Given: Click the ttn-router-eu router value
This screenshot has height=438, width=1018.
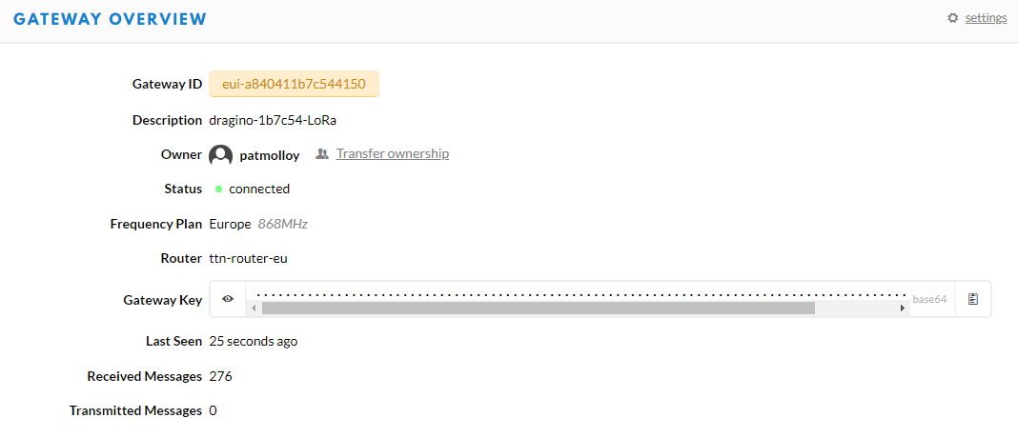Looking at the screenshot, I should pyautogui.click(x=248, y=258).
